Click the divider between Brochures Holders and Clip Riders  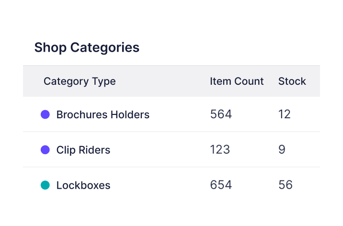(x=171, y=132)
